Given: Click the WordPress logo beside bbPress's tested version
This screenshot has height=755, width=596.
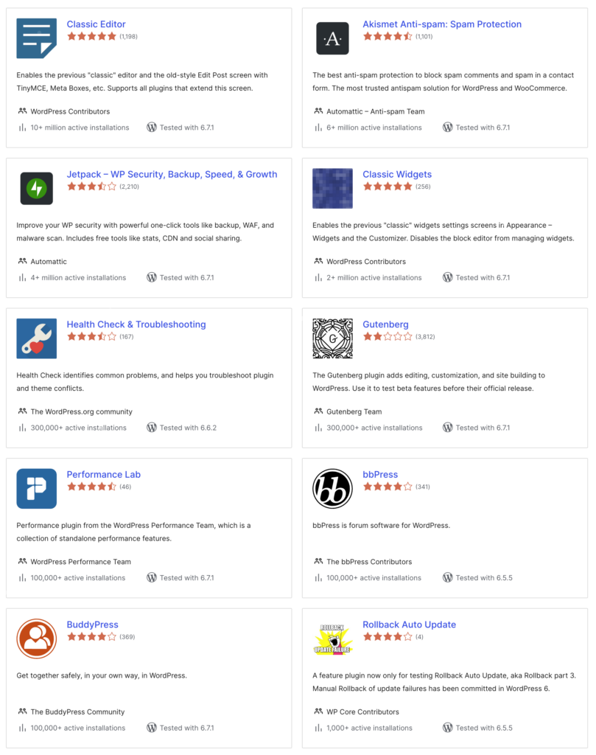Looking at the screenshot, I should [x=448, y=578].
